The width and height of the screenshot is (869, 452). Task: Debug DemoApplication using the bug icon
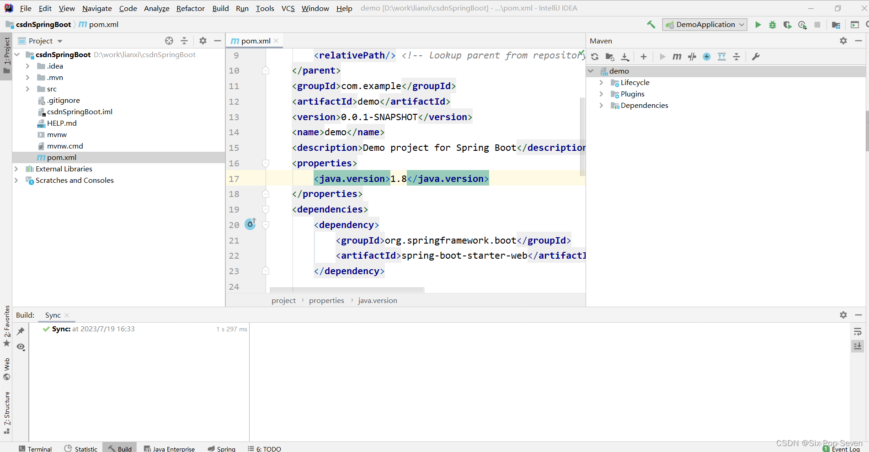click(x=773, y=25)
